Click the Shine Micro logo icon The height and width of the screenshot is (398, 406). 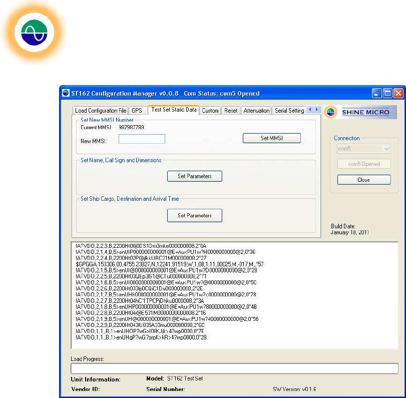coord(330,112)
